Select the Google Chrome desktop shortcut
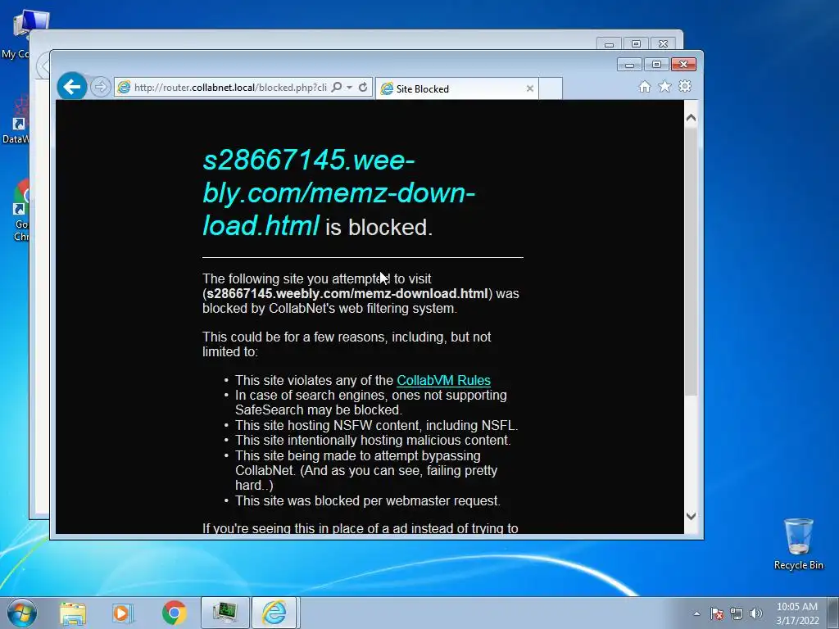The width and height of the screenshot is (839, 629). [x=20, y=210]
